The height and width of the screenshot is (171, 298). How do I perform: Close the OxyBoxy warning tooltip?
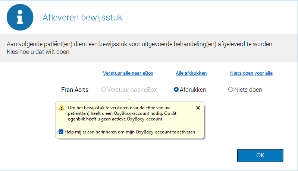(198, 108)
